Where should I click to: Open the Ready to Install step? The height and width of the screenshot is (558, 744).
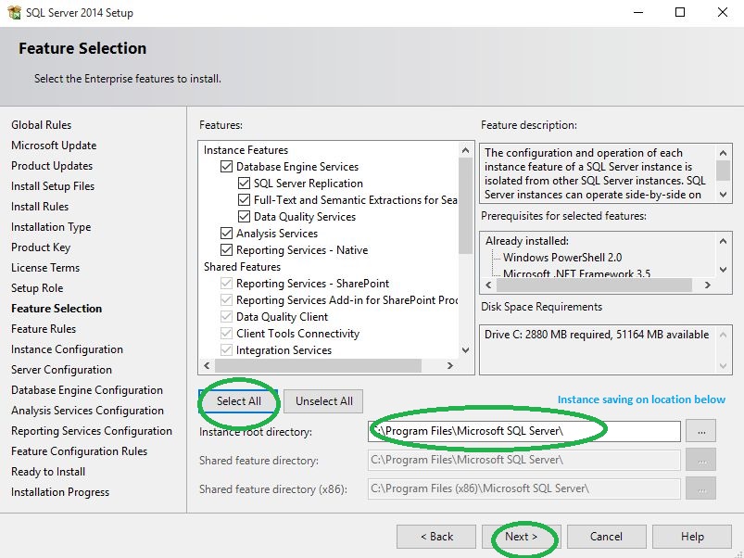pyautogui.click(x=48, y=472)
